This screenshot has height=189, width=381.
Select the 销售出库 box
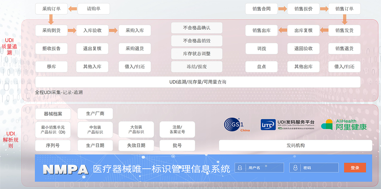coord(261,31)
